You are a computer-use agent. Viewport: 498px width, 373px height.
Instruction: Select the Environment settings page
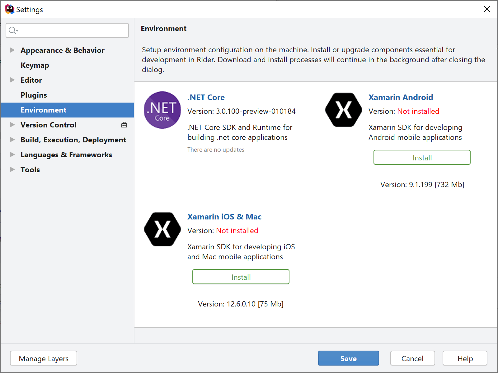click(67, 110)
